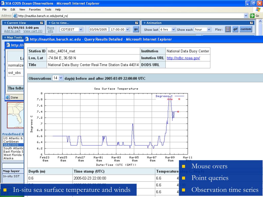
Task: Click the ndbc_44014_met station ID cell
Action: [x=93, y=51]
